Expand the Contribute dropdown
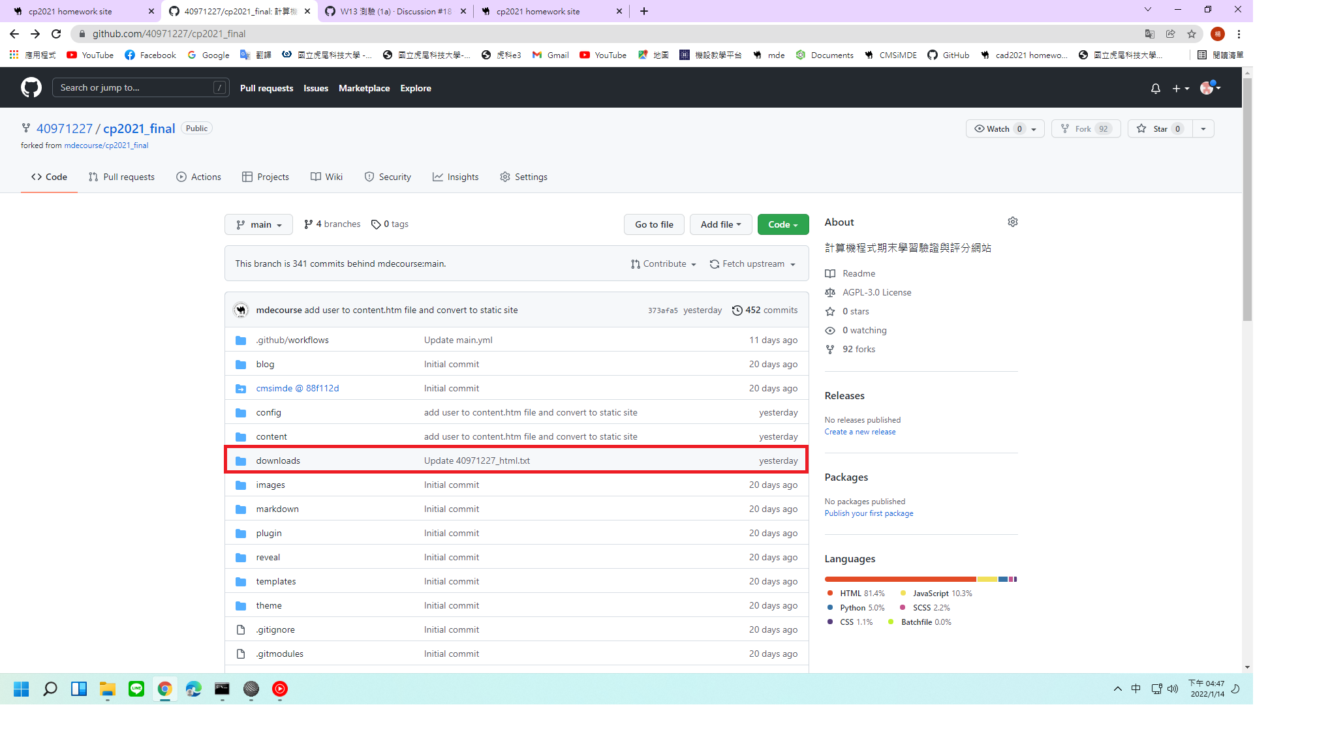The height and width of the screenshot is (754, 1330). [x=663, y=264]
